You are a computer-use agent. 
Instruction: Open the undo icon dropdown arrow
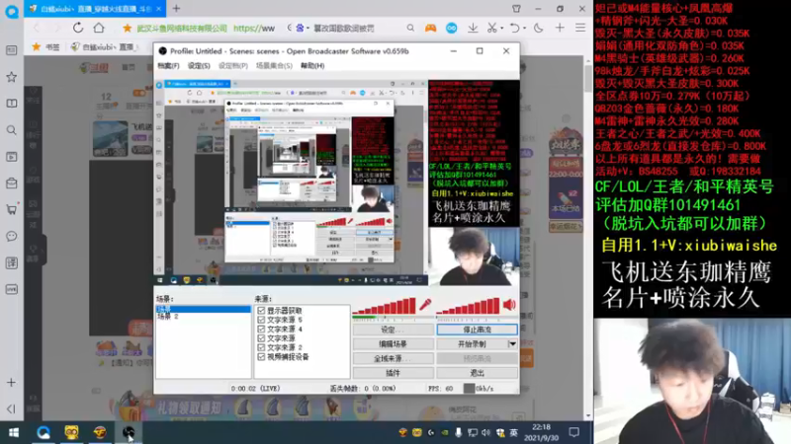tap(524, 29)
